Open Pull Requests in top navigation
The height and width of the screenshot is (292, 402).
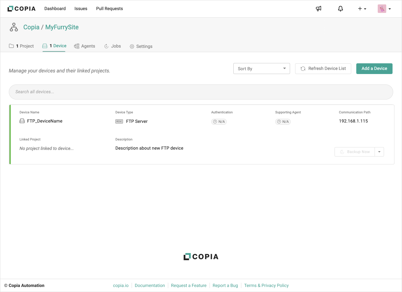click(109, 9)
